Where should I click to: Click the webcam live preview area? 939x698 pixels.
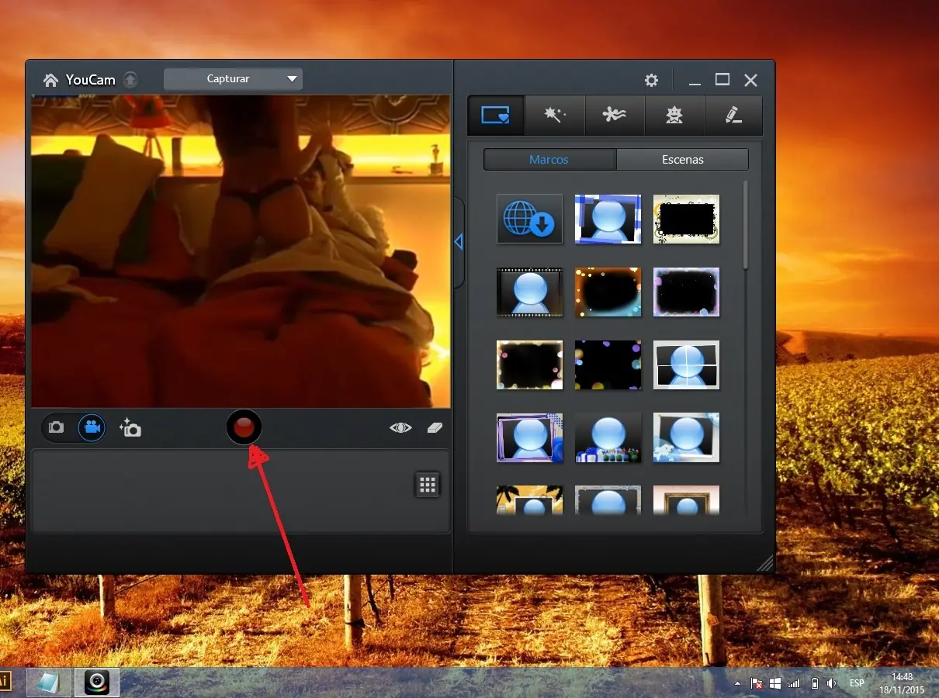click(241, 251)
